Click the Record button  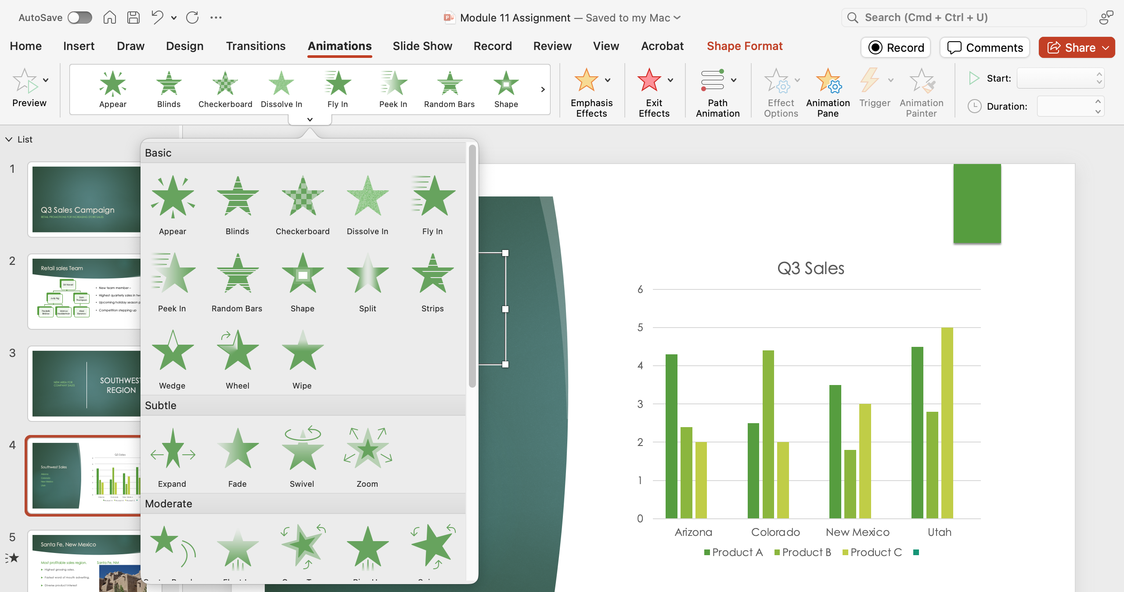pos(896,47)
